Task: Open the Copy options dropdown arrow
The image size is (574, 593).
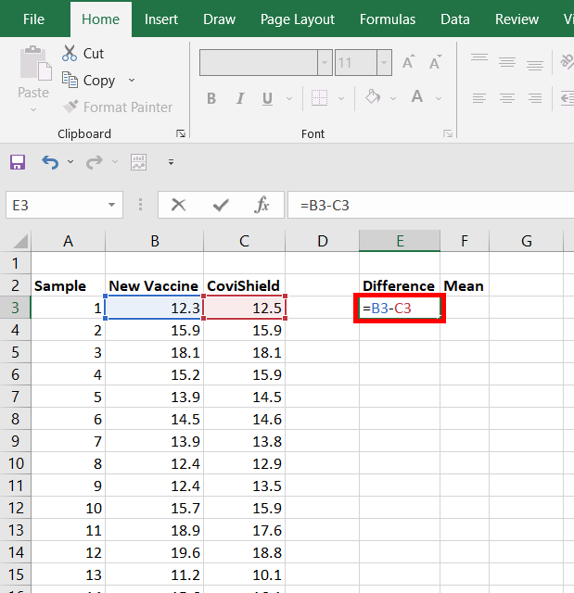Action: coord(131,81)
